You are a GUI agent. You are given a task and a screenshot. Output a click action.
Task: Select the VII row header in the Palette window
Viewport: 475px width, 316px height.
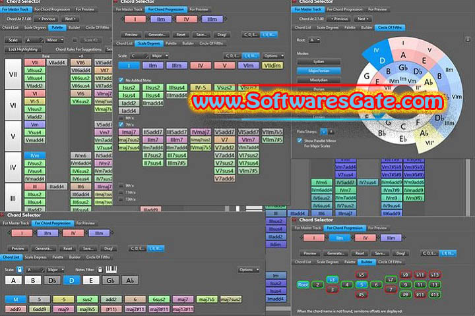13,74
